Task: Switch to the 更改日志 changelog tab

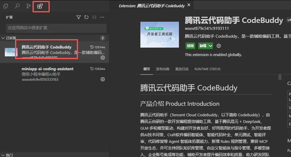Action: point(182,69)
